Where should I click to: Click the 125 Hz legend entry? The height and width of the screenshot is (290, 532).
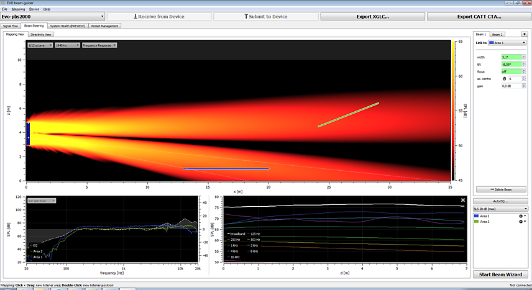tap(254, 233)
